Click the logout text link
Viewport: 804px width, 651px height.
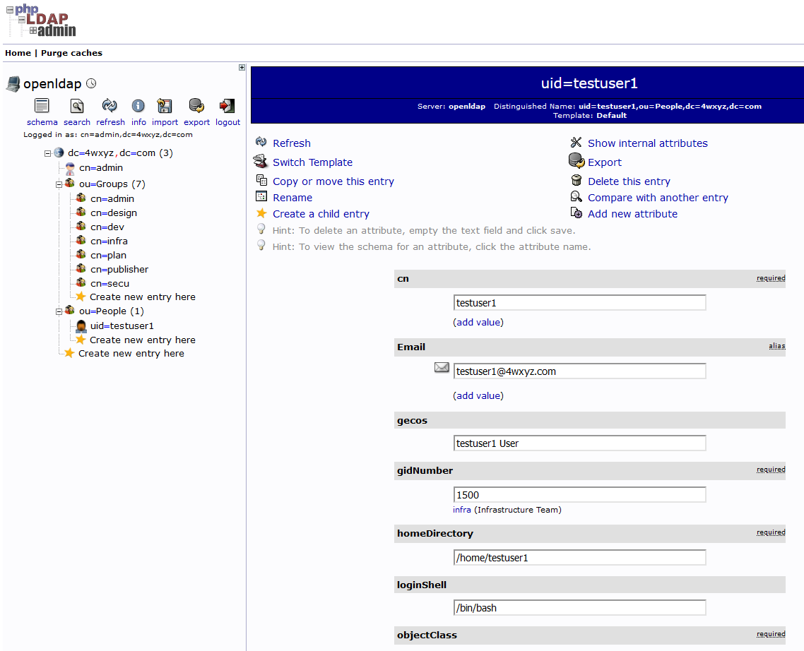[227, 122]
